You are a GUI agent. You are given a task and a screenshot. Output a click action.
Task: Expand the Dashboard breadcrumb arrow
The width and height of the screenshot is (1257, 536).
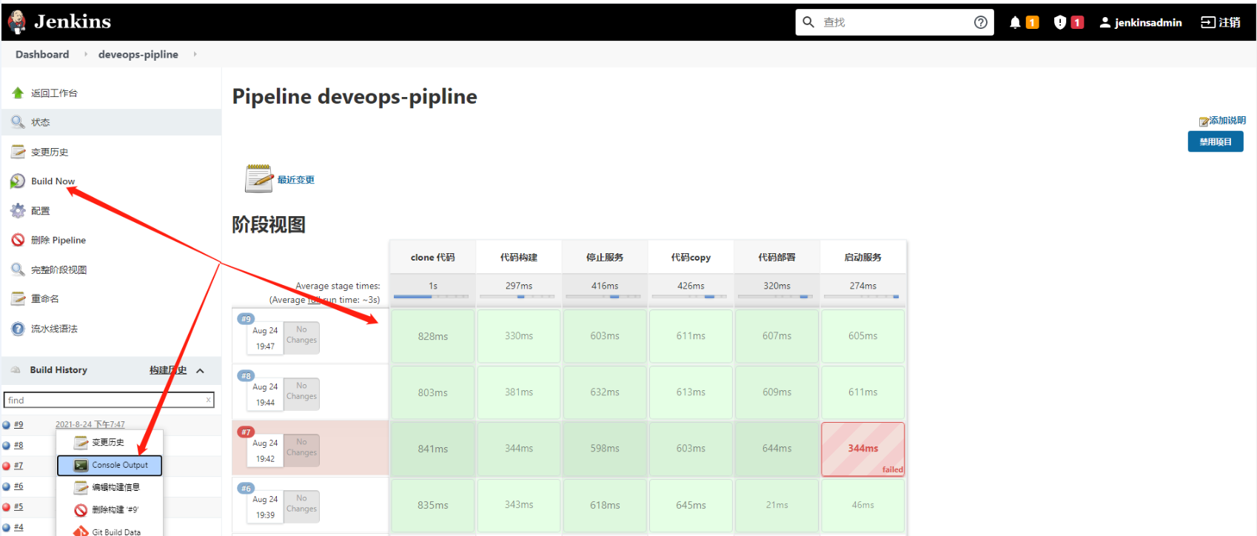pyautogui.click(x=86, y=54)
